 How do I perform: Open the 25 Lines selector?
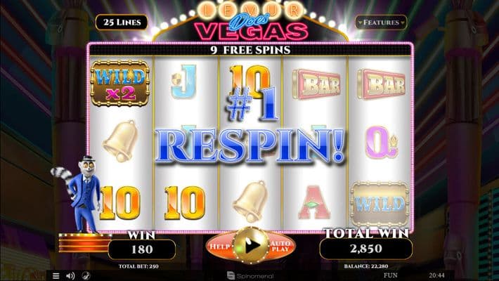pos(122,22)
